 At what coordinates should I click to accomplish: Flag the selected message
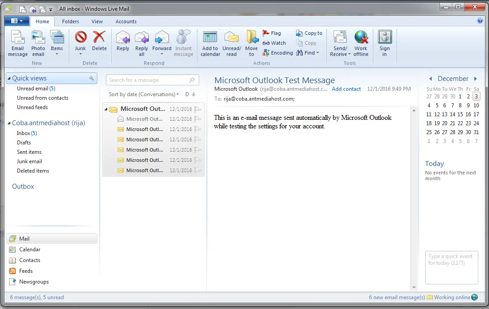(272, 33)
